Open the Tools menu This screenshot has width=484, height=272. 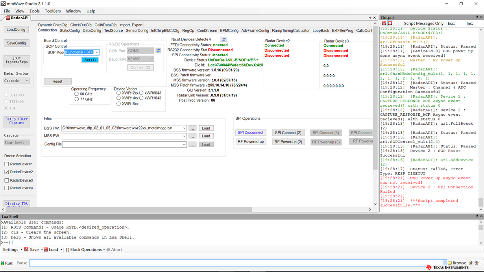pyautogui.click(x=35, y=11)
